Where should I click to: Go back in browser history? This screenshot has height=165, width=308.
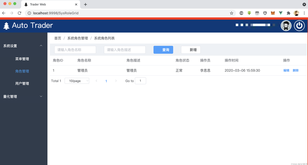point(4,13)
